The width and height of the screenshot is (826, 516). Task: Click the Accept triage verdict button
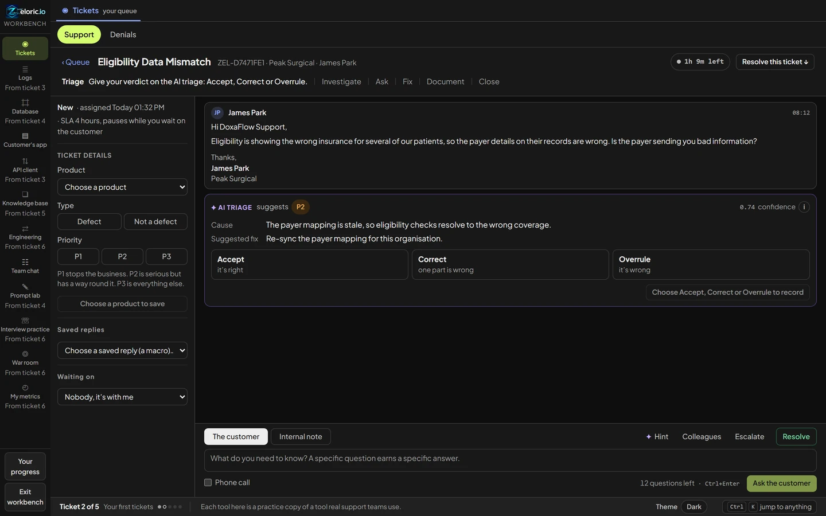pos(310,264)
